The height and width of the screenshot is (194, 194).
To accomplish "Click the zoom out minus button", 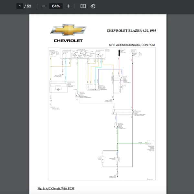I will (43, 6).
